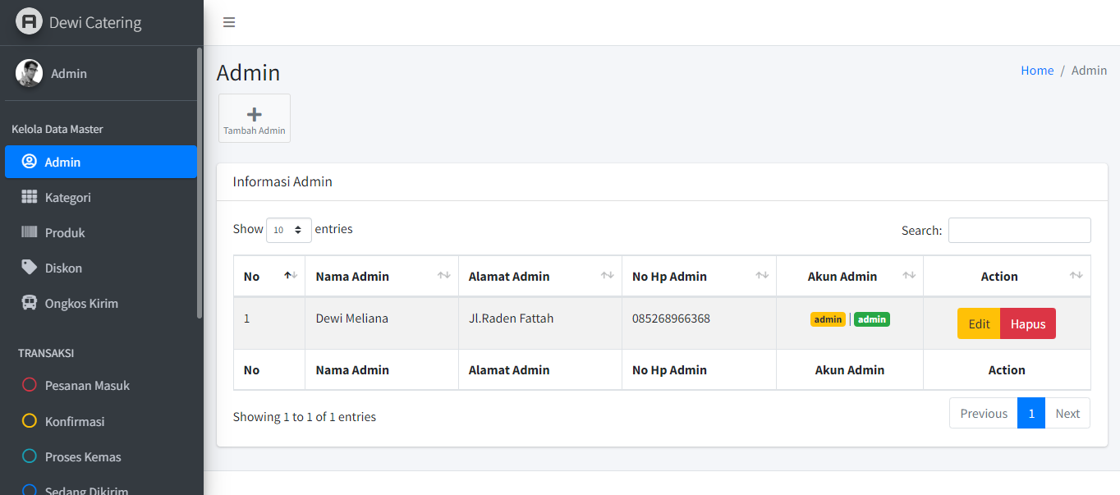
Task: Click the Dewi Catering brand title
Action: tap(95, 22)
